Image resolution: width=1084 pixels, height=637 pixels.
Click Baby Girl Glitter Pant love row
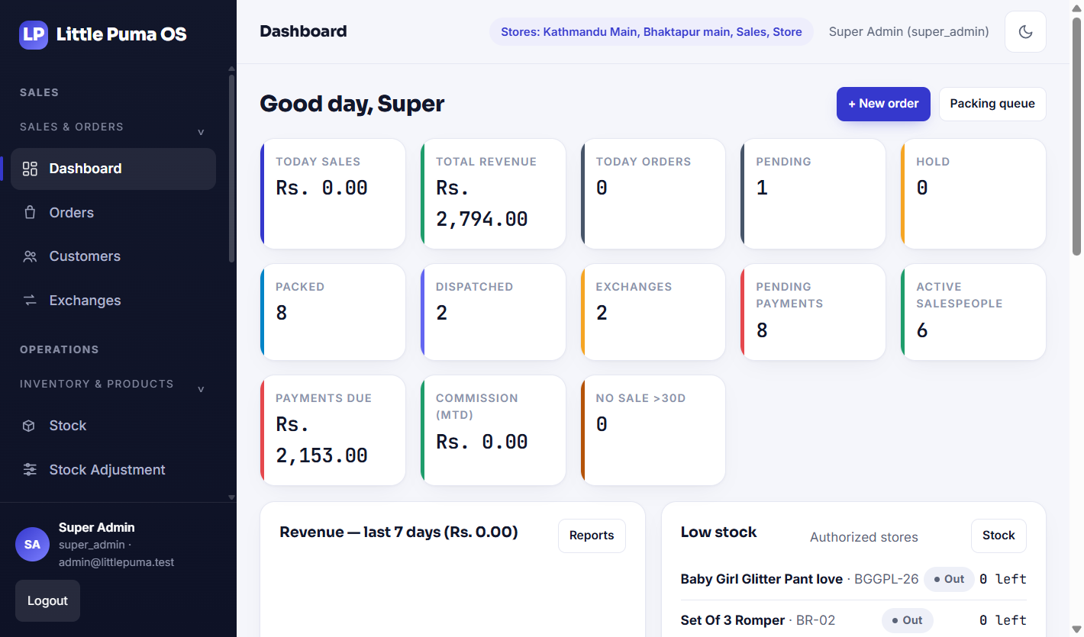(x=853, y=579)
